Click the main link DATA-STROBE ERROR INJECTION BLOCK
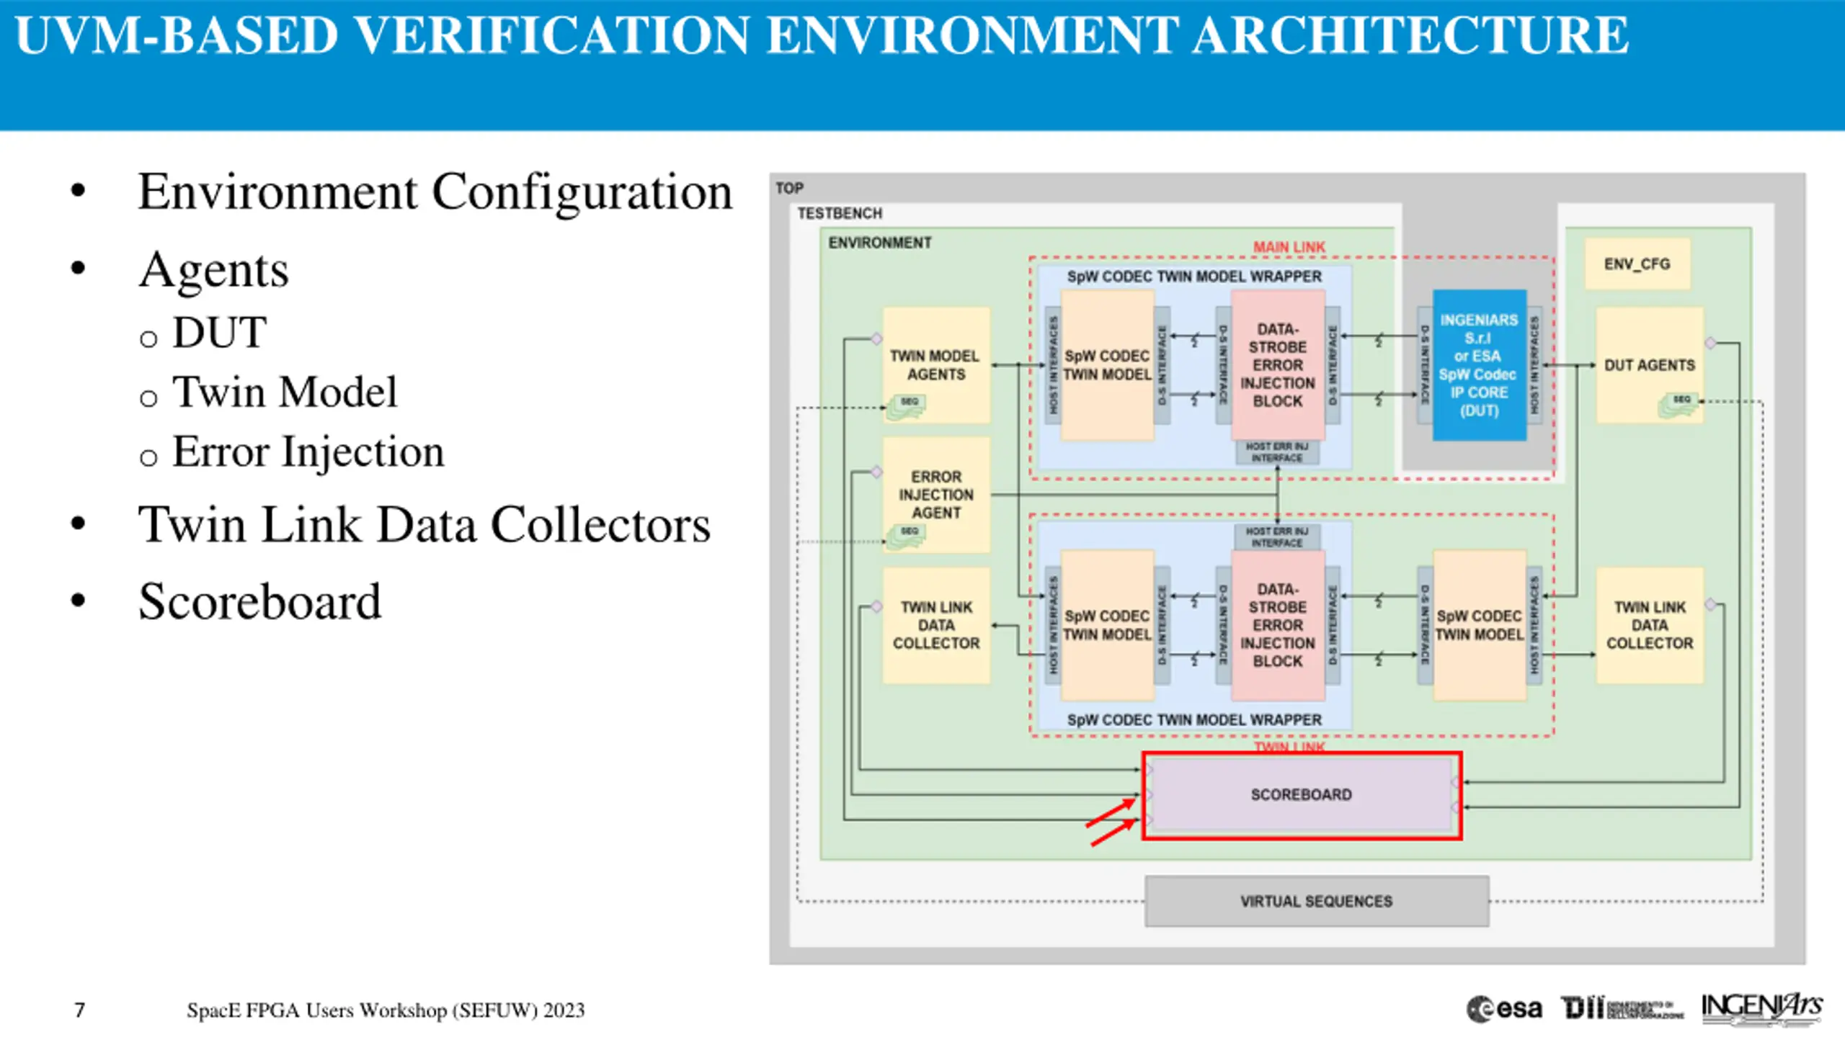This screenshot has width=1845, height=1037. [x=1278, y=365]
